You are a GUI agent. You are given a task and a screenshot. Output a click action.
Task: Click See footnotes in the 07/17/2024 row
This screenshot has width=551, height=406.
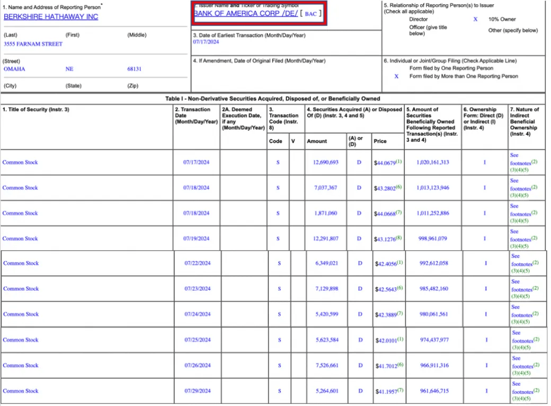[x=520, y=163]
